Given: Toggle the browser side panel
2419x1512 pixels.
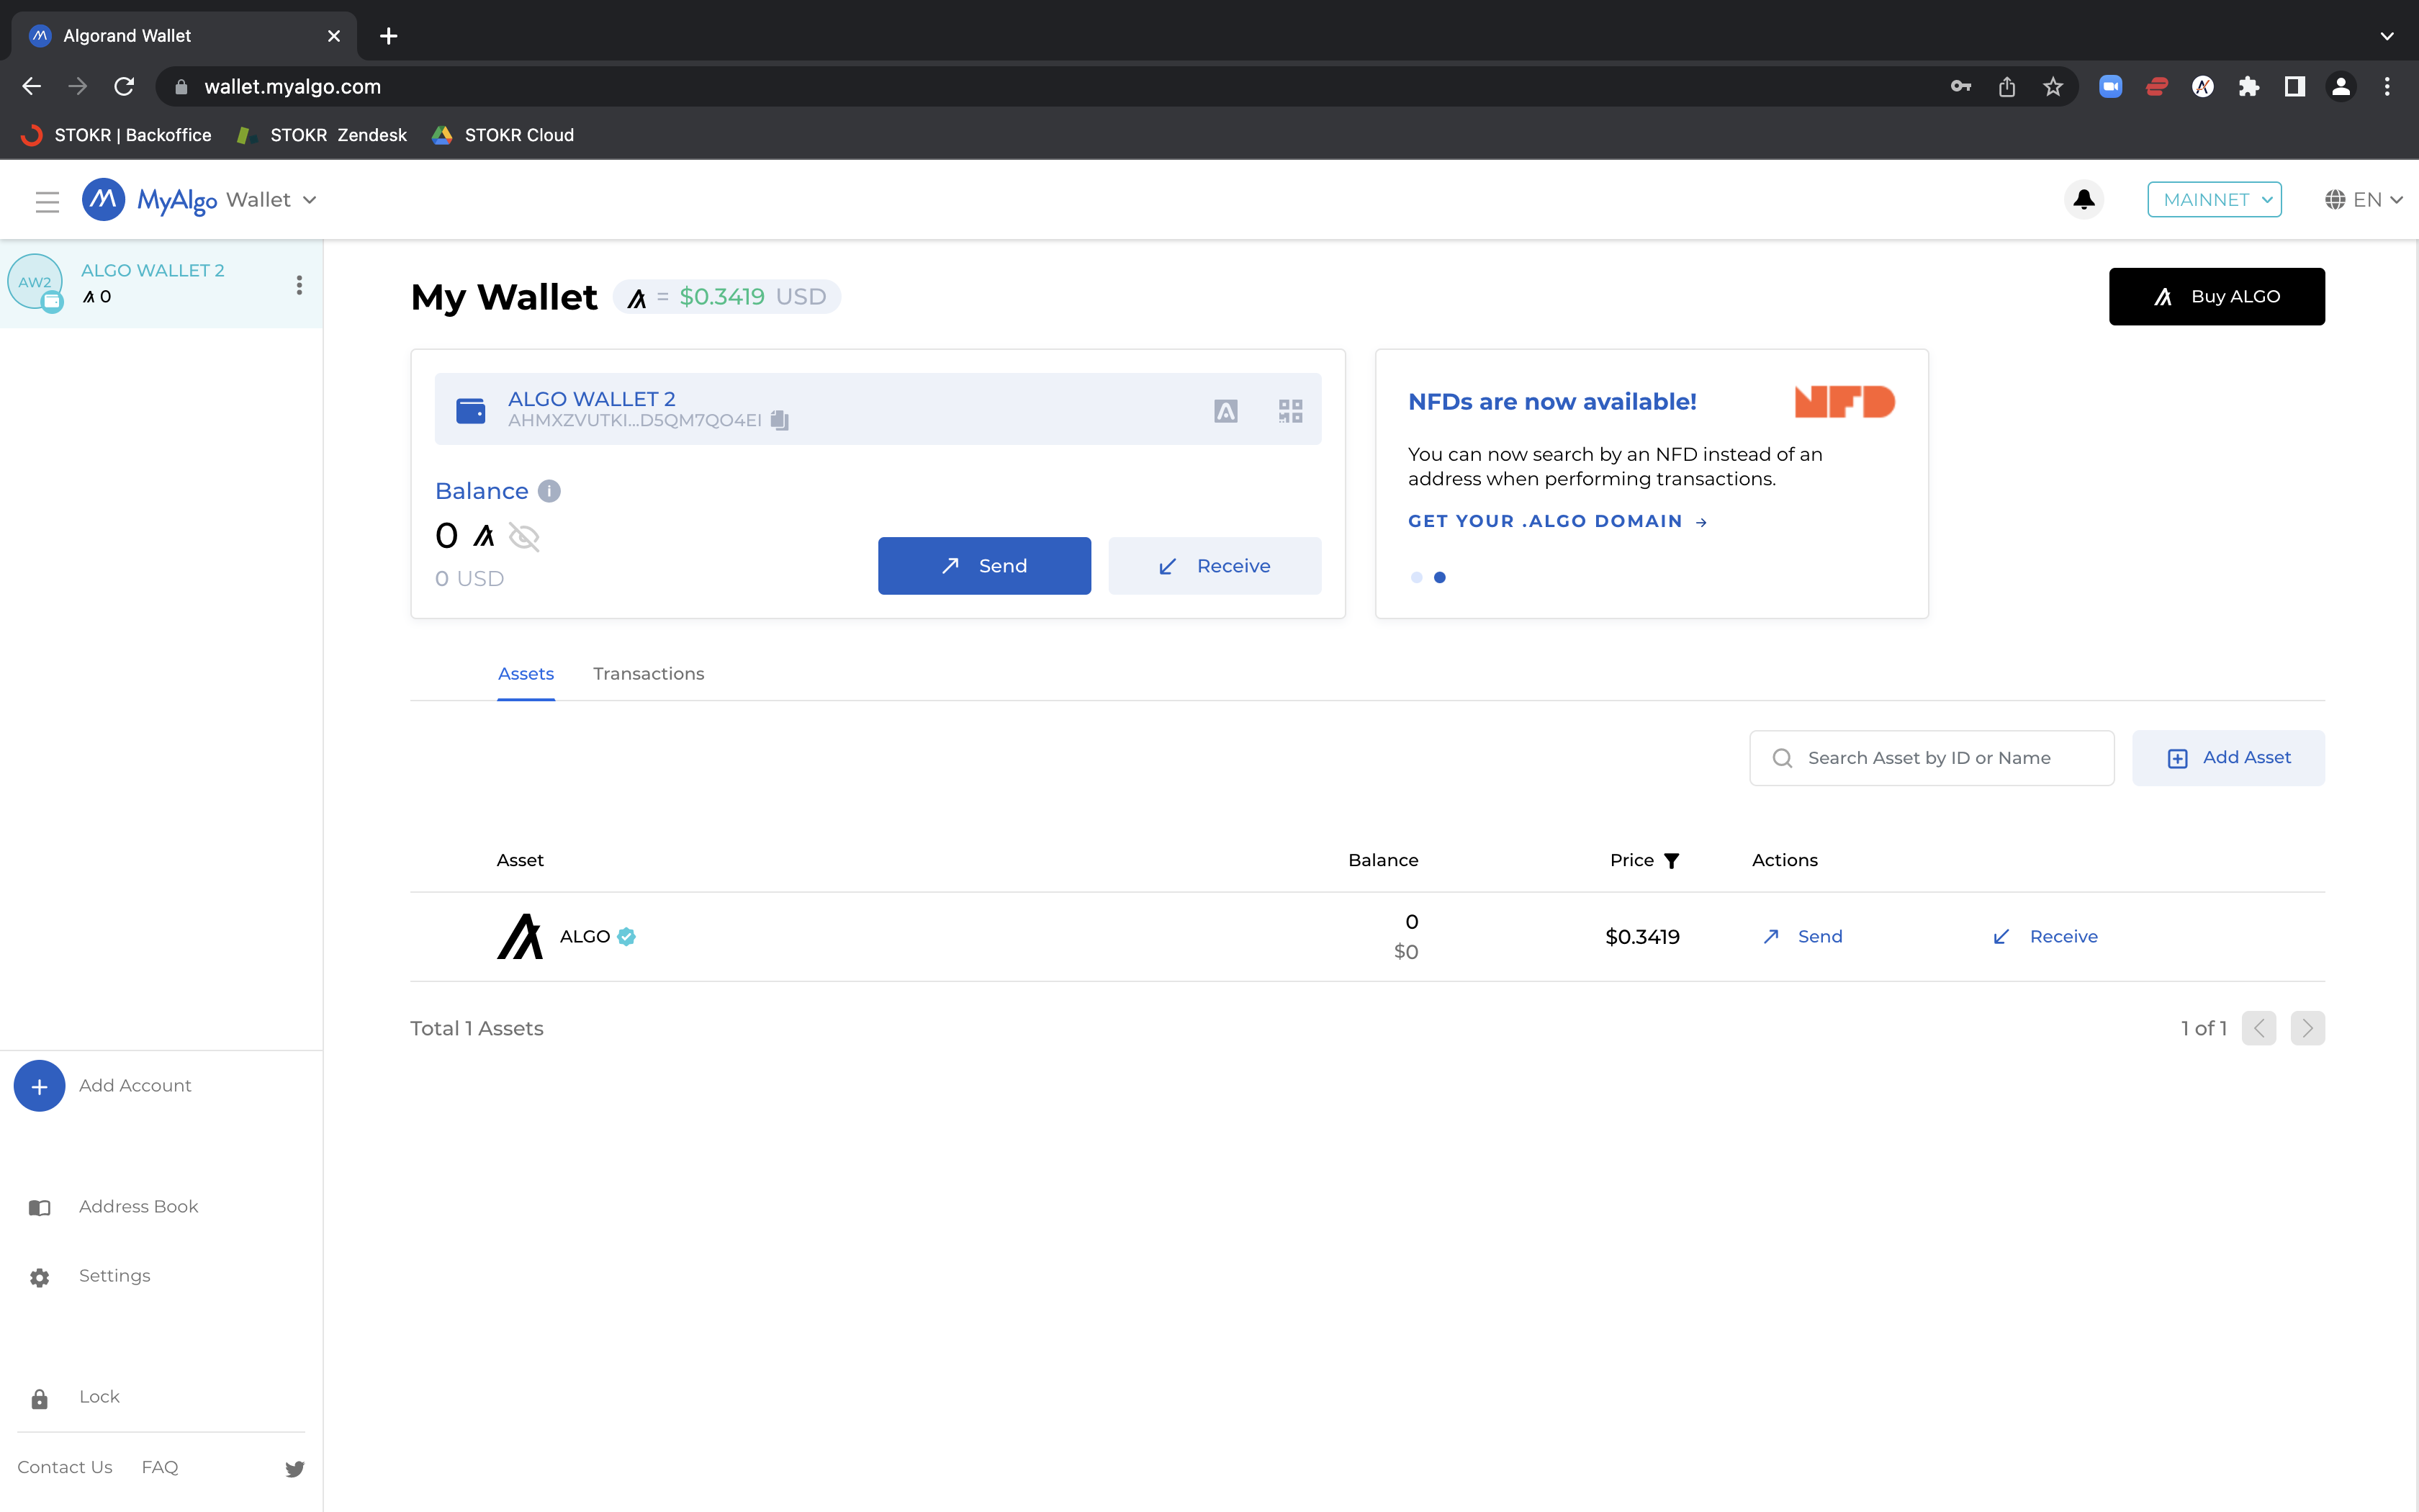Looking at the screenshot, I should [x=2294, y=87].
